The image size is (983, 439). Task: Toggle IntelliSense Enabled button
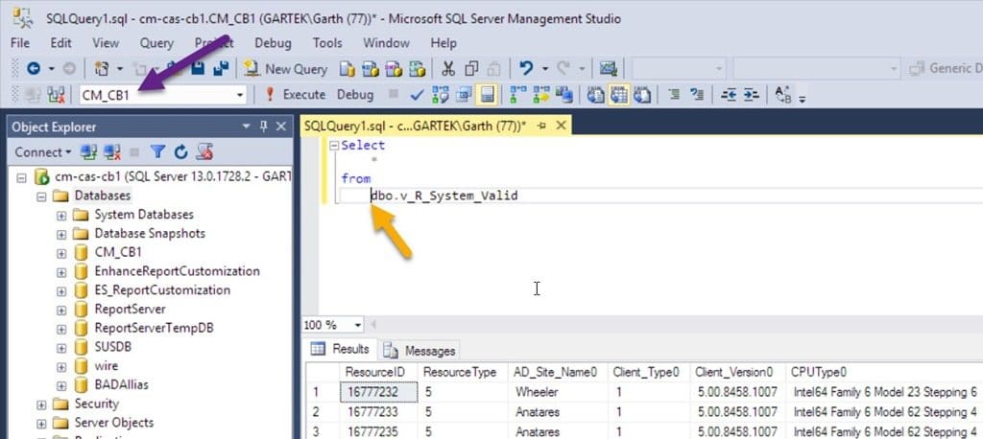coord(487,95)
